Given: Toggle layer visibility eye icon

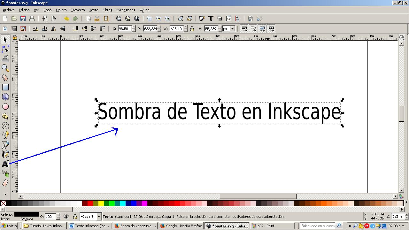Looking at the screenshot, I should [66, 216].
